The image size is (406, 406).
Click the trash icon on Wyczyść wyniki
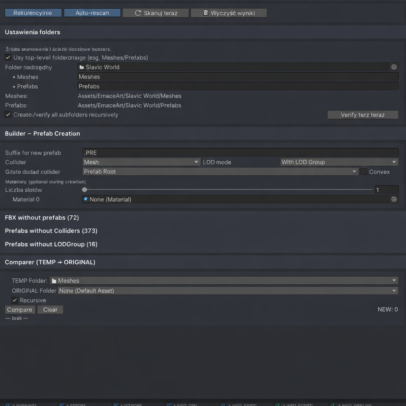click(x=206, y=13)
